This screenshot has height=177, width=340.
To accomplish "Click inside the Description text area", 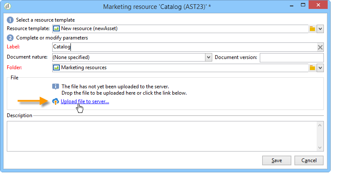I will coord(161,135).
